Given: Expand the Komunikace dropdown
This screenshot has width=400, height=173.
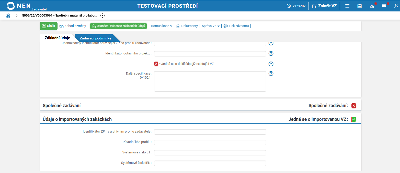Looking at the screenshot, I should click(x=162, y=26).
